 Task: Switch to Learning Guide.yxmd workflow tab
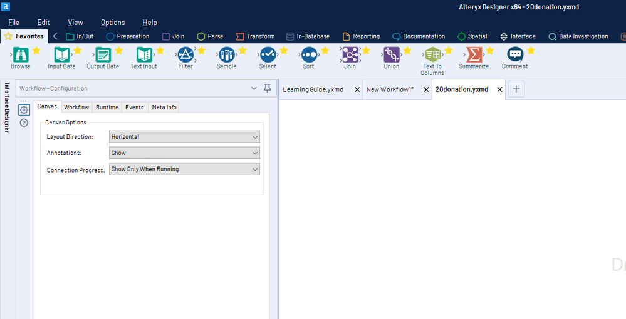click(x=313, y=89)
